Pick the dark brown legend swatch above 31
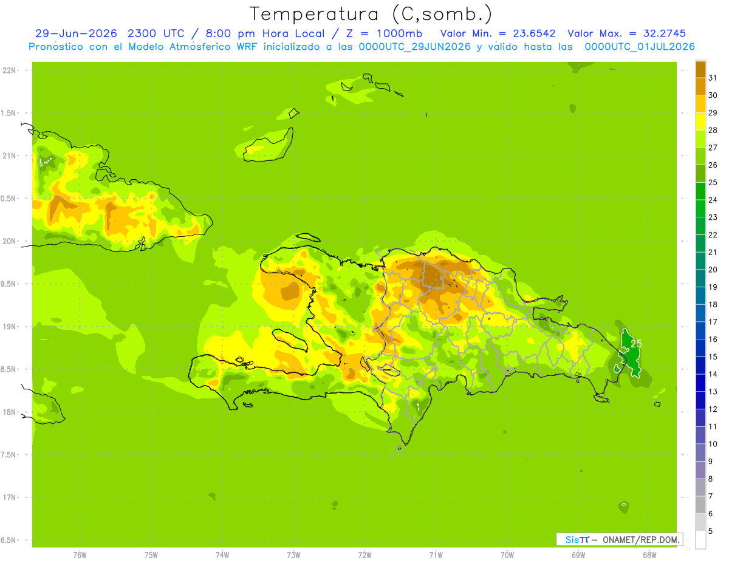The image size is (729, 563). 700,69
